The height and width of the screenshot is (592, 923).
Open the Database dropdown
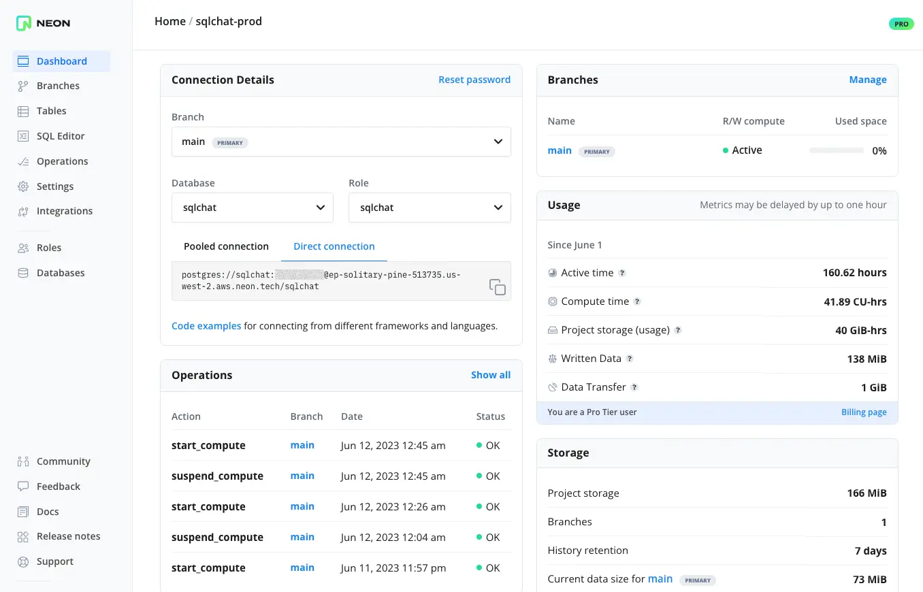coord(253,208)
